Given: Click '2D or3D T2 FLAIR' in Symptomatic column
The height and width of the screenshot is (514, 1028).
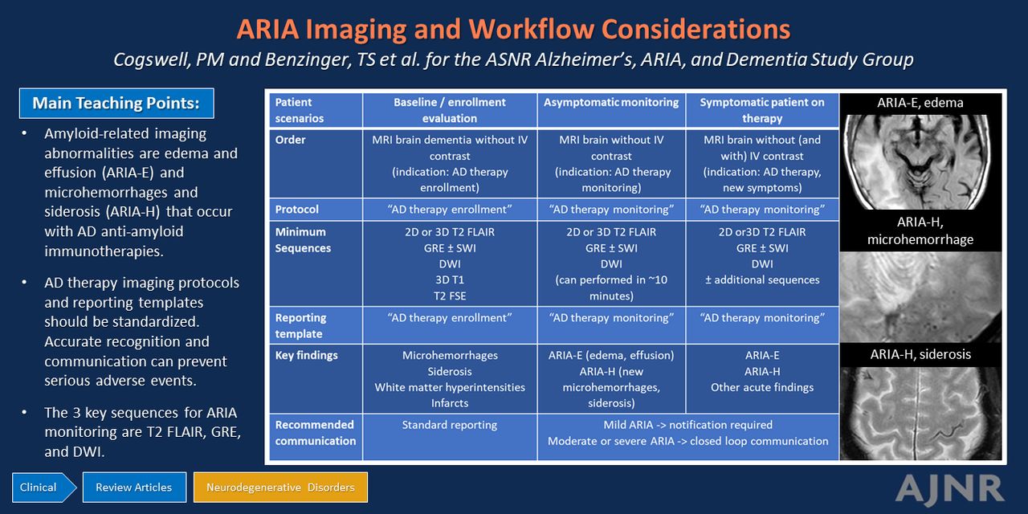Looking at the screenshot, I should pyautogui.click(x=762, y=232).
